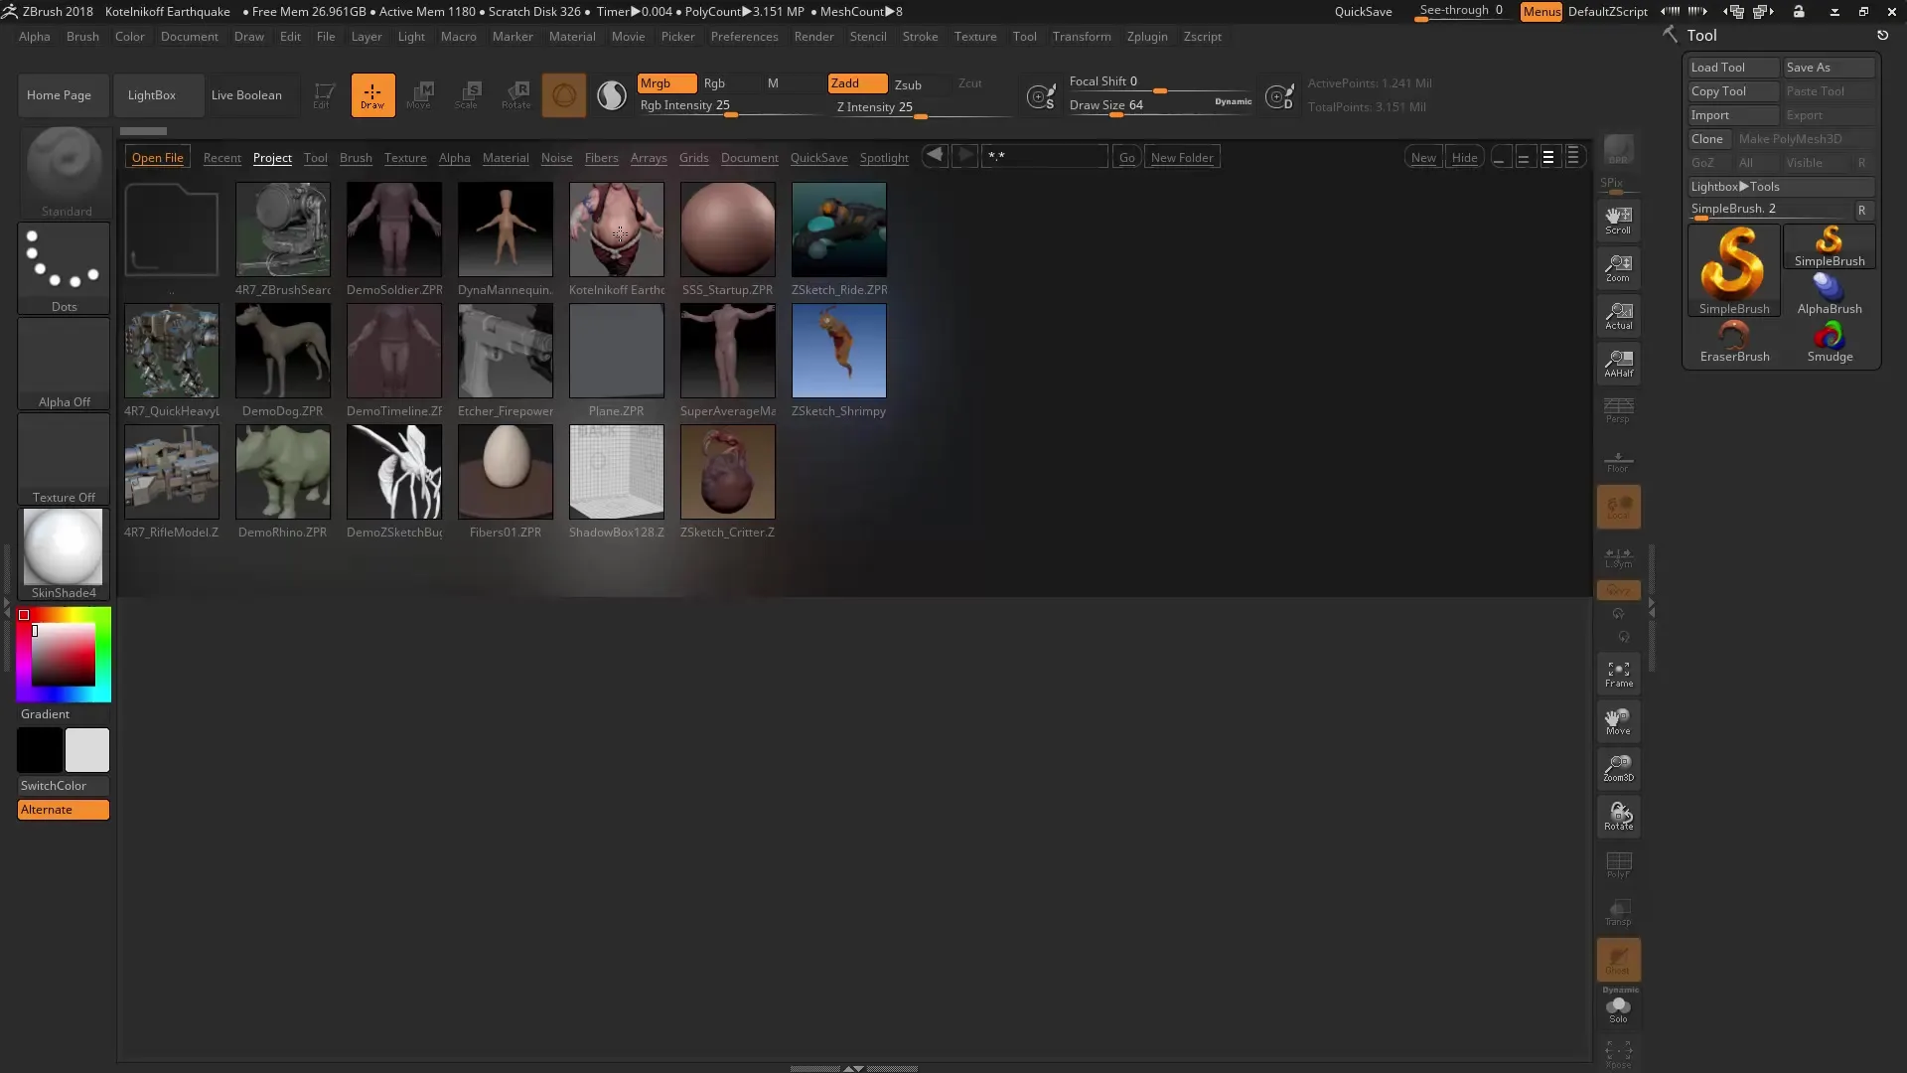Select the Draw mode icon
The height and width of the screenshot is (1073, 1907).
pyautogui.click(x=372, y=95)
